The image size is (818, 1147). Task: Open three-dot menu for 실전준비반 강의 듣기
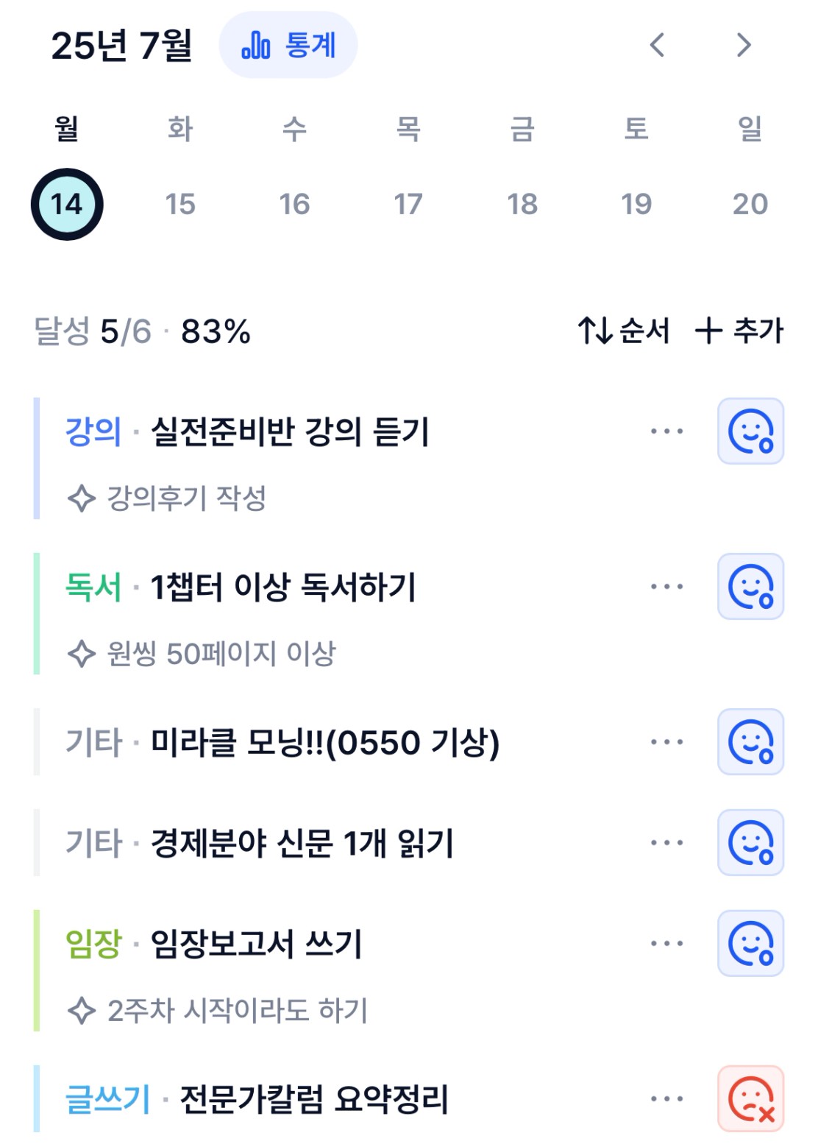pyautogui.click(x=666, y=431)
